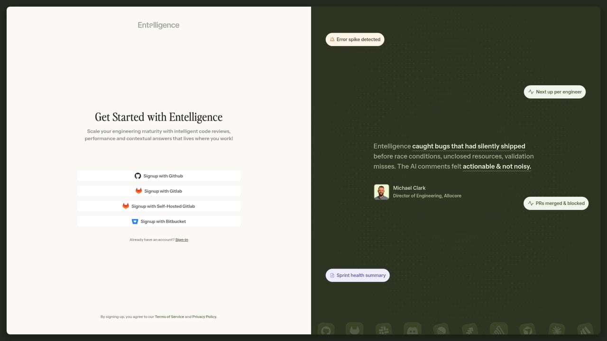Open the Sprint health summary chip
This screenshot has width=607, height=341.
358,275
